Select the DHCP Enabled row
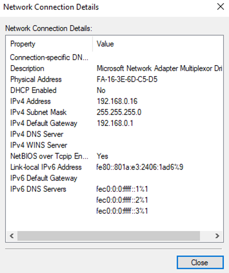The height and width of the screenshot is (273, 229). (x=114, y=90)
